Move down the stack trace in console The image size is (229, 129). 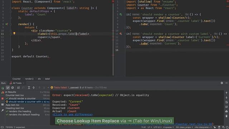(x=226, y=97)
